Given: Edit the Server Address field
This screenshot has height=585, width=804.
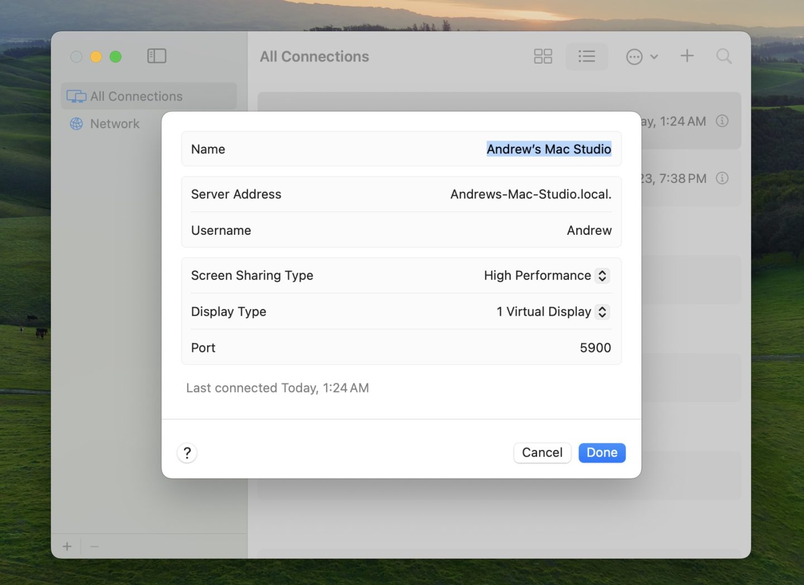Looking at the screenshot, I should (x=530, y=195).
